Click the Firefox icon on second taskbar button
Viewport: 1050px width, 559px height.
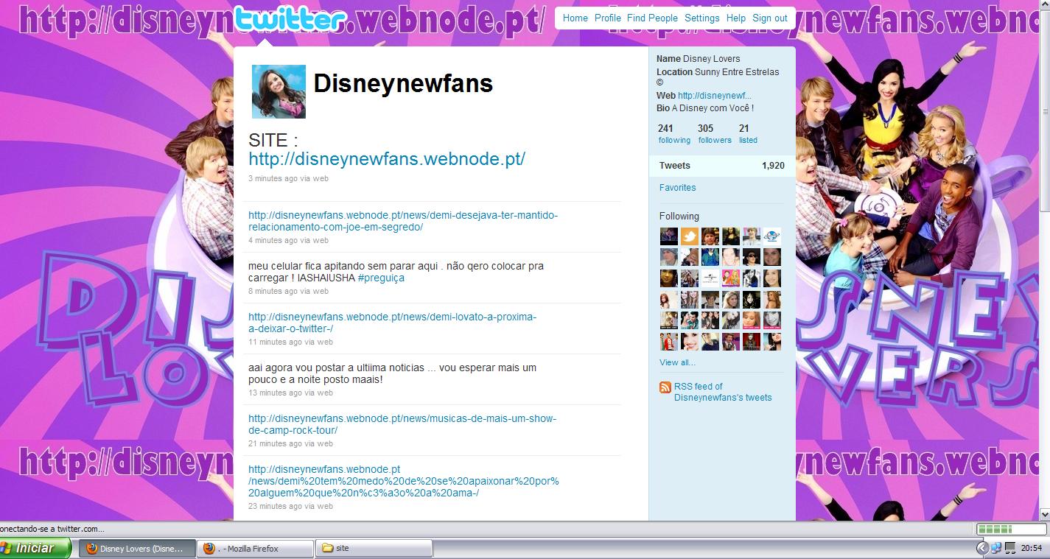coord(209,549)
